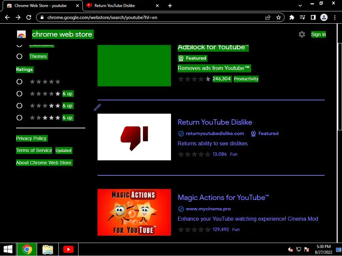Open the Privacy Policy link
This screenshot has height=256, width=342.
[x=31, y=138]
